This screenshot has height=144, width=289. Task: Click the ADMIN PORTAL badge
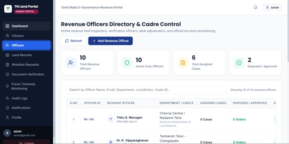tap(26, 11)
